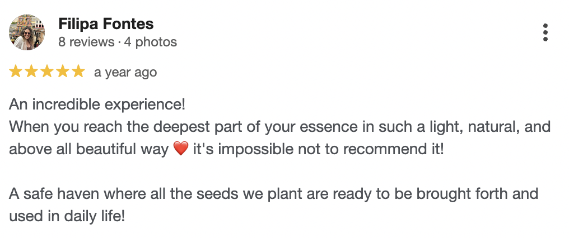Click the red heart emoji in the review
Viewport: 569px width, 238px height.
(x=181, y=150)
